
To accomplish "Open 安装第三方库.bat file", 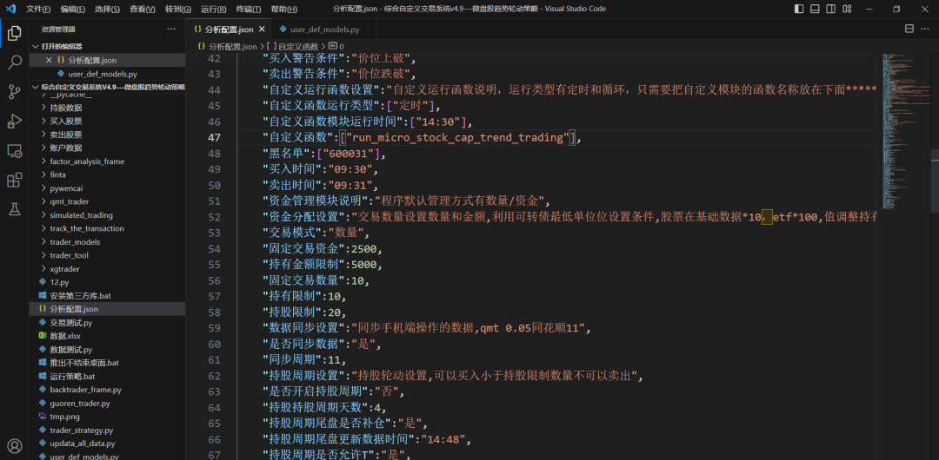I will pyautogui.click(x=108, y=295).
